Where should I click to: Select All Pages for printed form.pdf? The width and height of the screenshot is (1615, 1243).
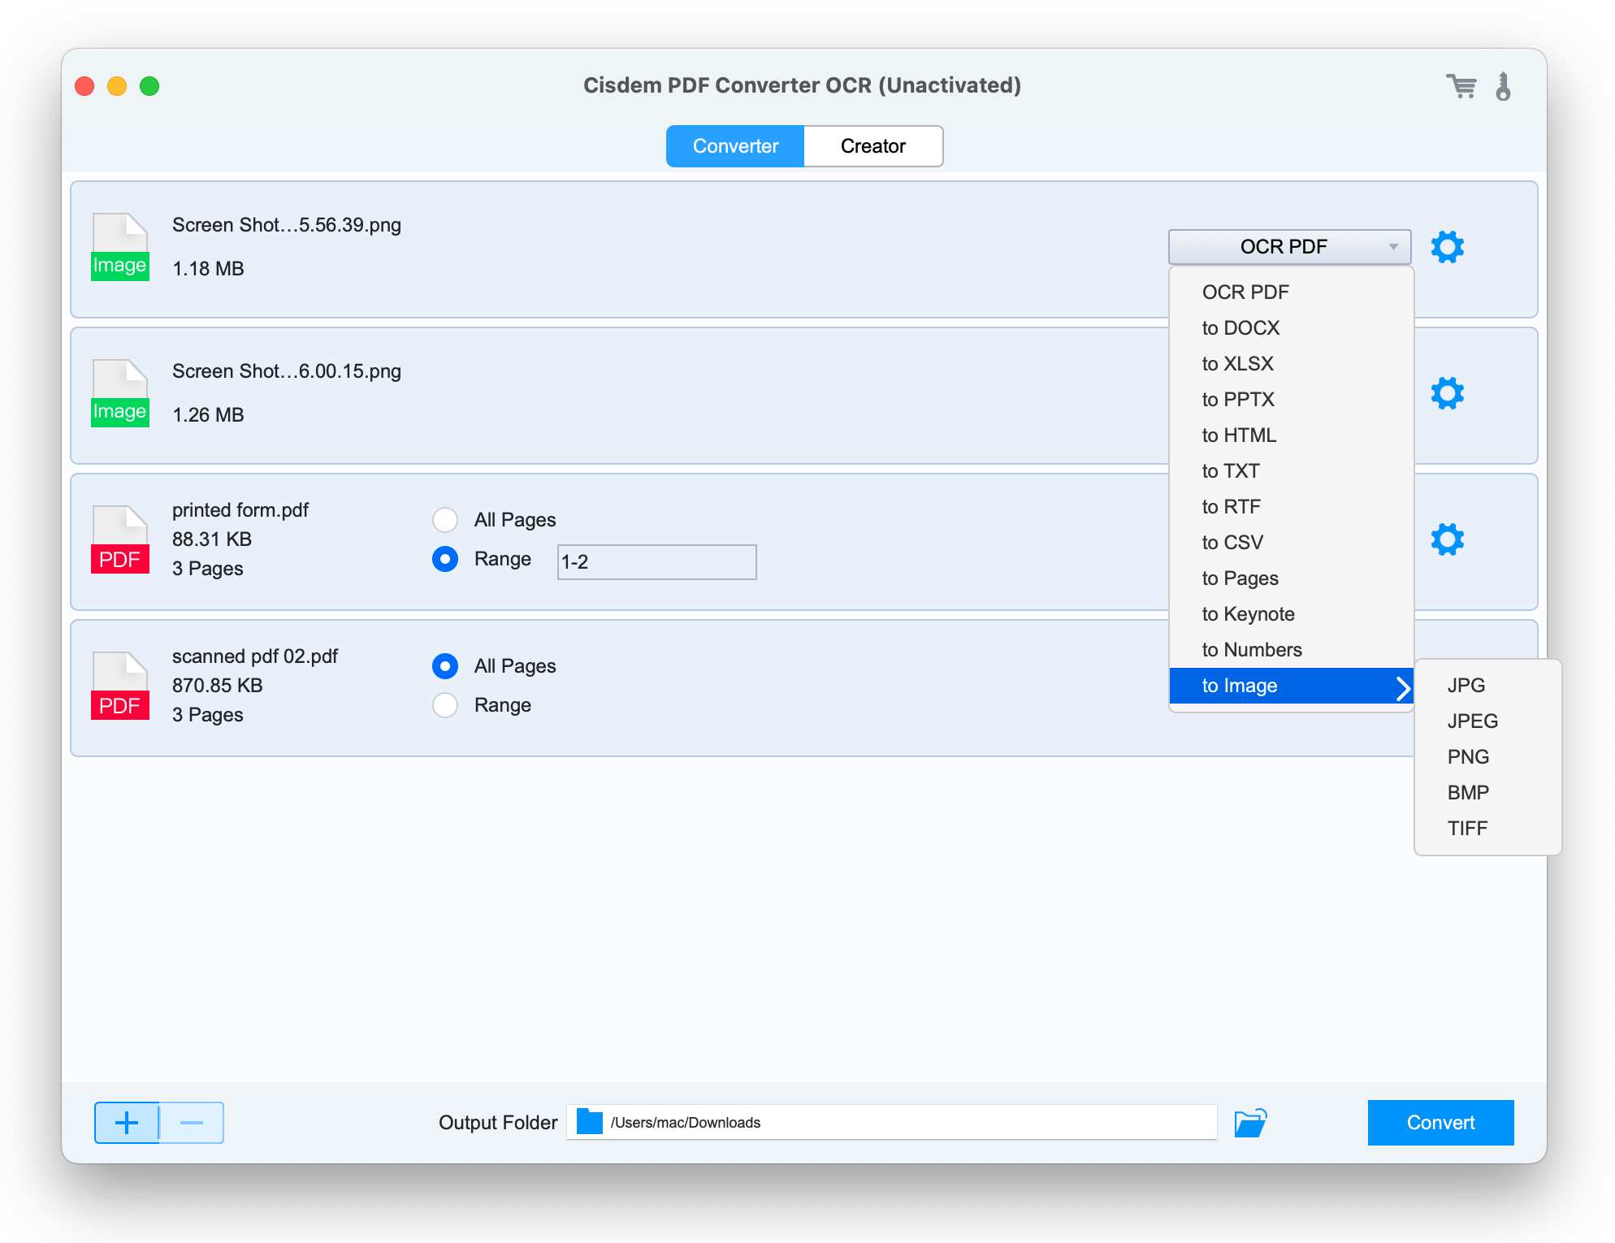(445, 519)
